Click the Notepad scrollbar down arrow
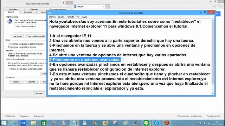The width and height of the screenshot is (225, 126). click(x=213, y=93)
